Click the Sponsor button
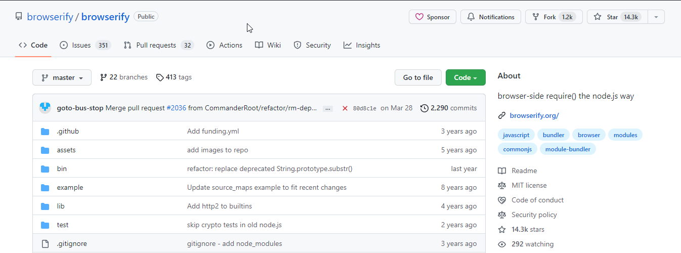 coord(433,17)
